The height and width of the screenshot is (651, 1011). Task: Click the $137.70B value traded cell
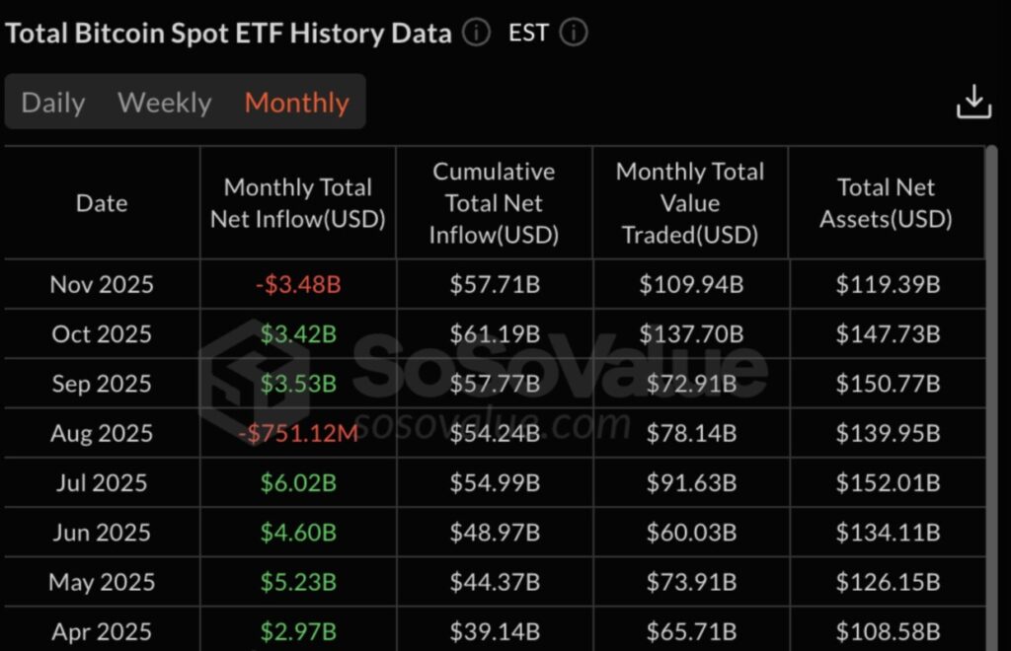[690, 334]
